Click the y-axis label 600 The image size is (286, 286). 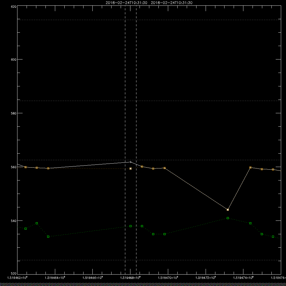(x=14, y=59)
